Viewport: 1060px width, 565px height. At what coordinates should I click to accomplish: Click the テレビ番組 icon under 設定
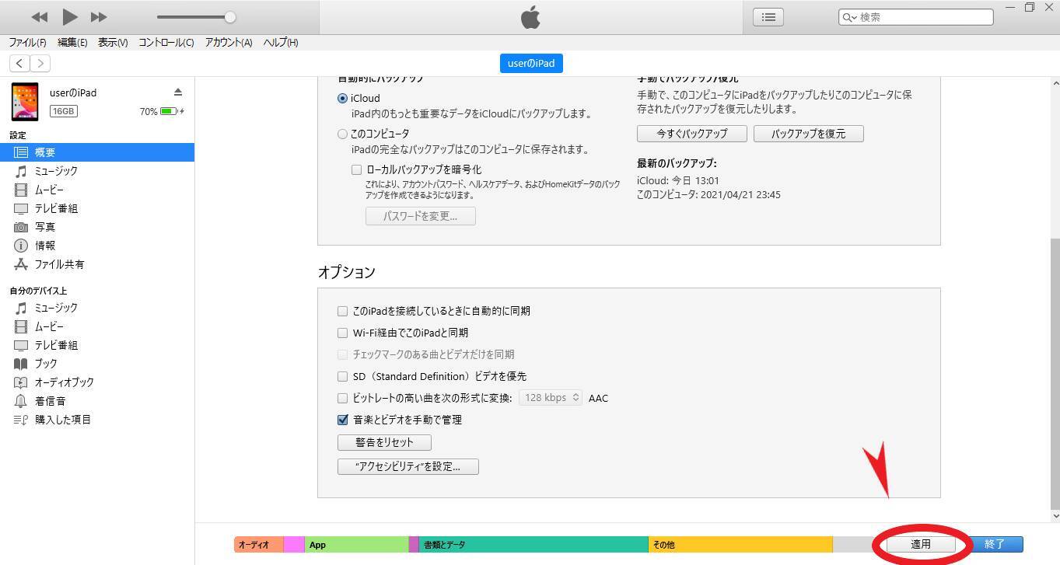click(21, 208)
